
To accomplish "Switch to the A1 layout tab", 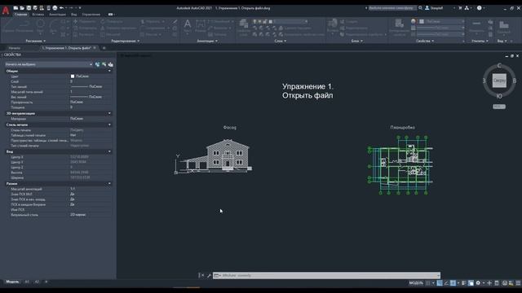I will click(27, 282).
